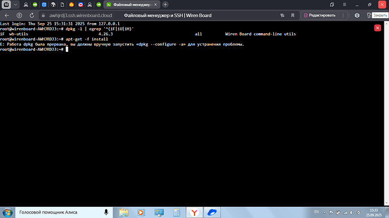Go back to previous page

[x=7, y=15]
